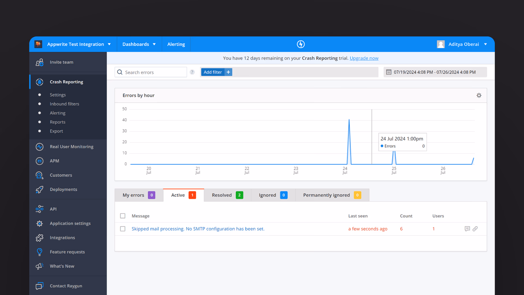Click the comment icon on SMTP error row

tap(467, 229)
